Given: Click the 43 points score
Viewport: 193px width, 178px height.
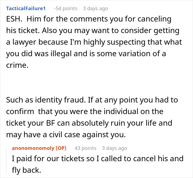Looking at the screenshot, I should (85, 148).
